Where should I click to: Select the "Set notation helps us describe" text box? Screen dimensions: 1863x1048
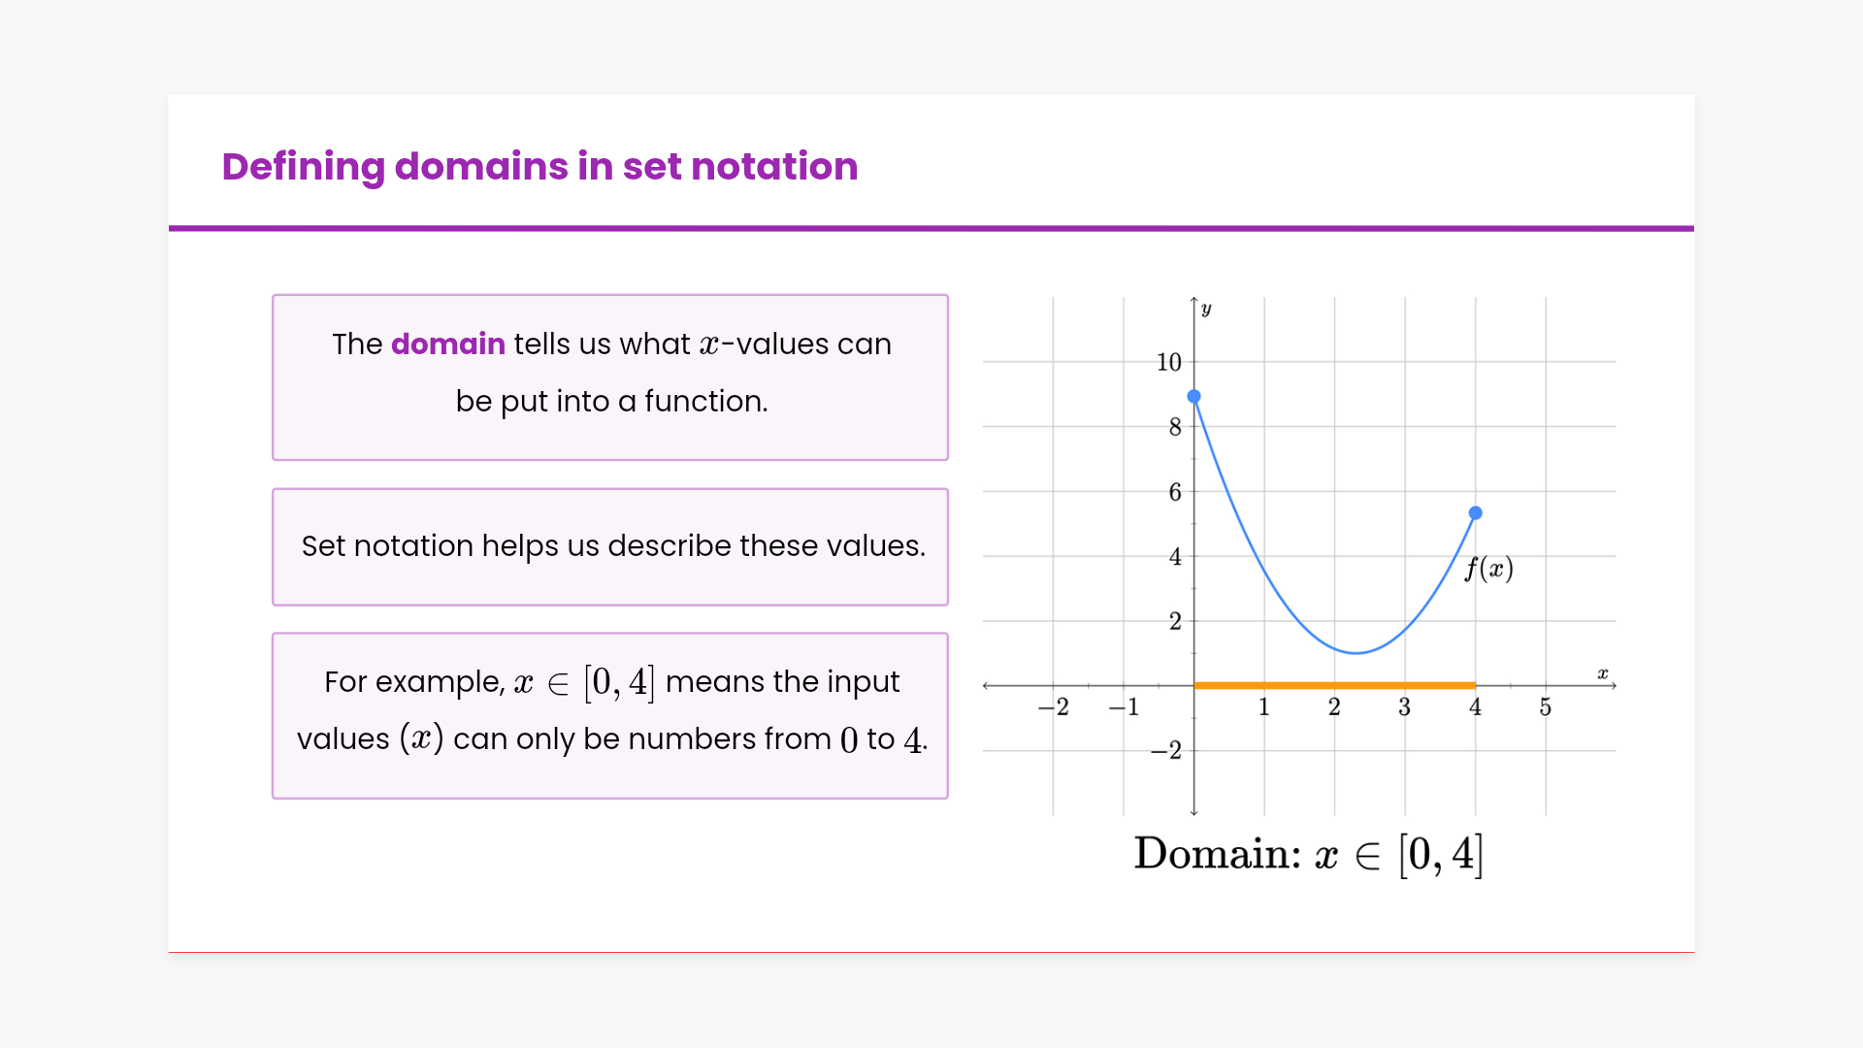point(610,546)
